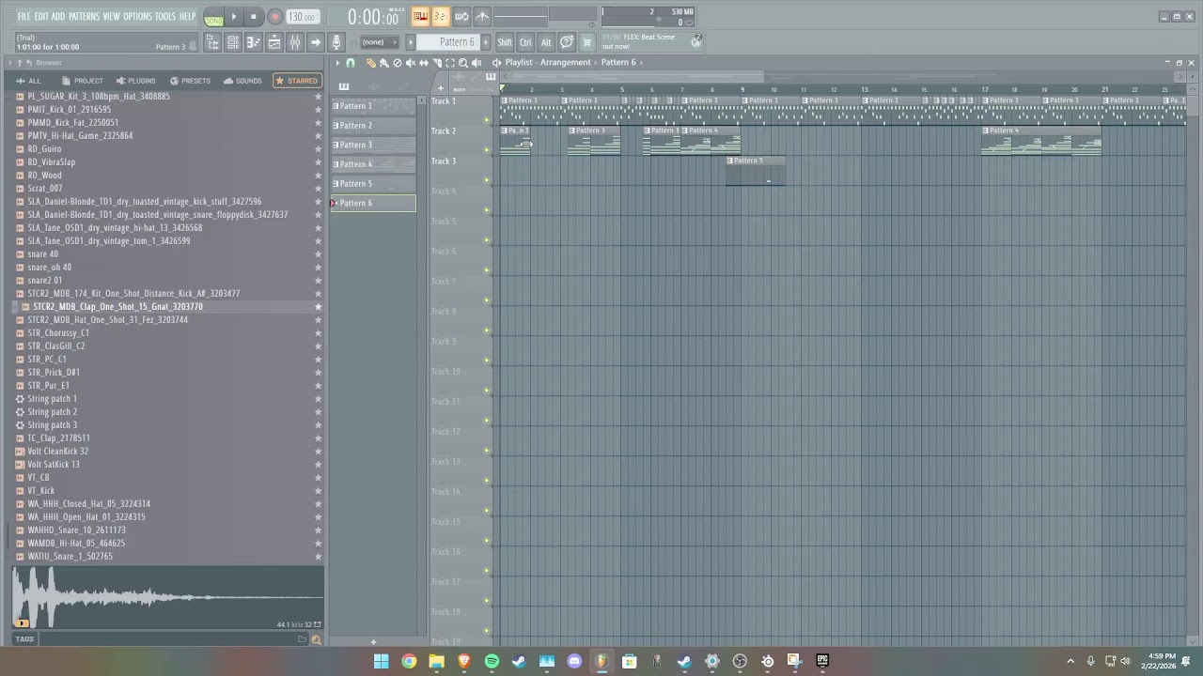The image size is (1203, 676).
Task: Click the help question bubble icon
Action: 567,42
